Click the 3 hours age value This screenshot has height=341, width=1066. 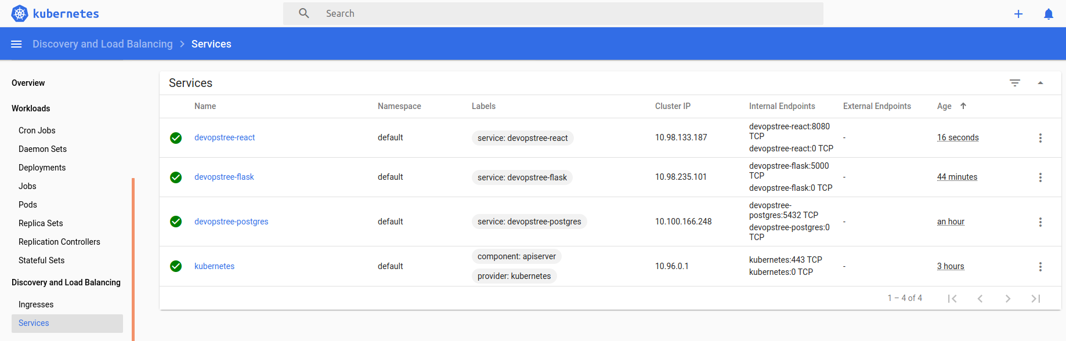[951, 266]
